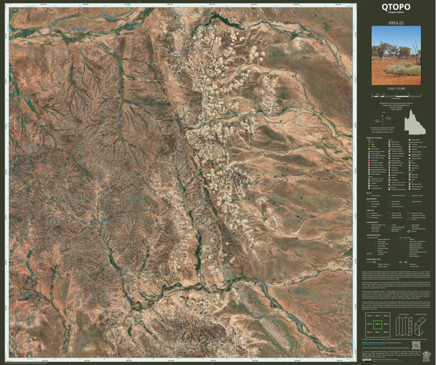This screenshot has width=436, height=365.
Task: Click the HYDROGRAPHY legend heading
Action: coord(372,223)
